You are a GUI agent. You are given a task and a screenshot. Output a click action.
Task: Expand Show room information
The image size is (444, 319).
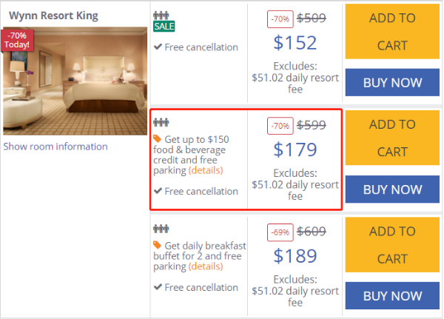click(x=55, y=147)
